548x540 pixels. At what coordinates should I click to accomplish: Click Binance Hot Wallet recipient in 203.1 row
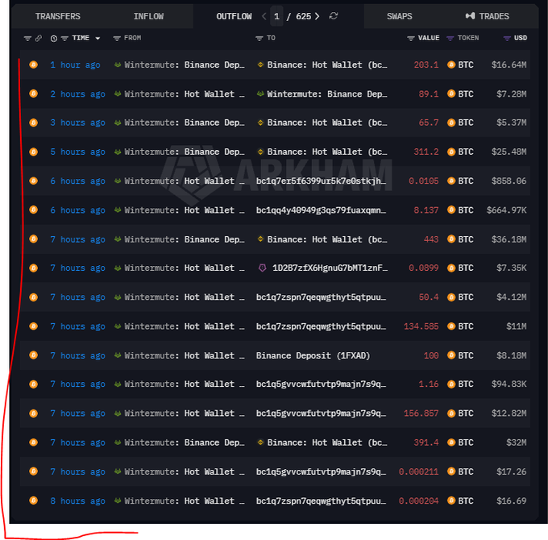327,65
